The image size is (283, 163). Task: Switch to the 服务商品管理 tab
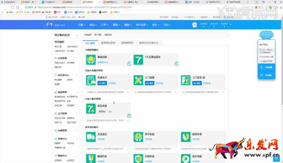[x=108, y=42]
